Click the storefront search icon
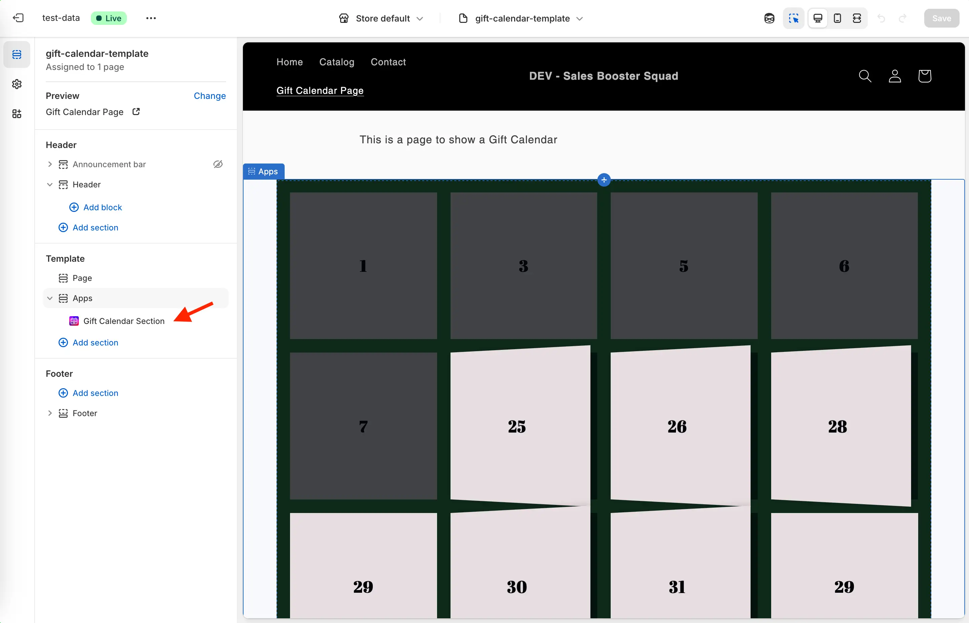Viewport: 969px width, 623px height. click(x=865, y=76)
